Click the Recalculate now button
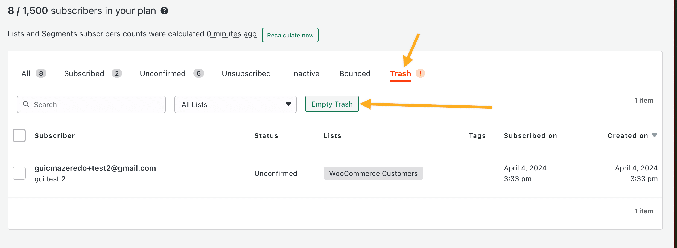Screen dimensions: 677x248 coord(290,35)
